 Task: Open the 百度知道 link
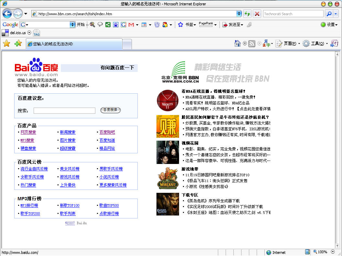[x=107, y=140]
